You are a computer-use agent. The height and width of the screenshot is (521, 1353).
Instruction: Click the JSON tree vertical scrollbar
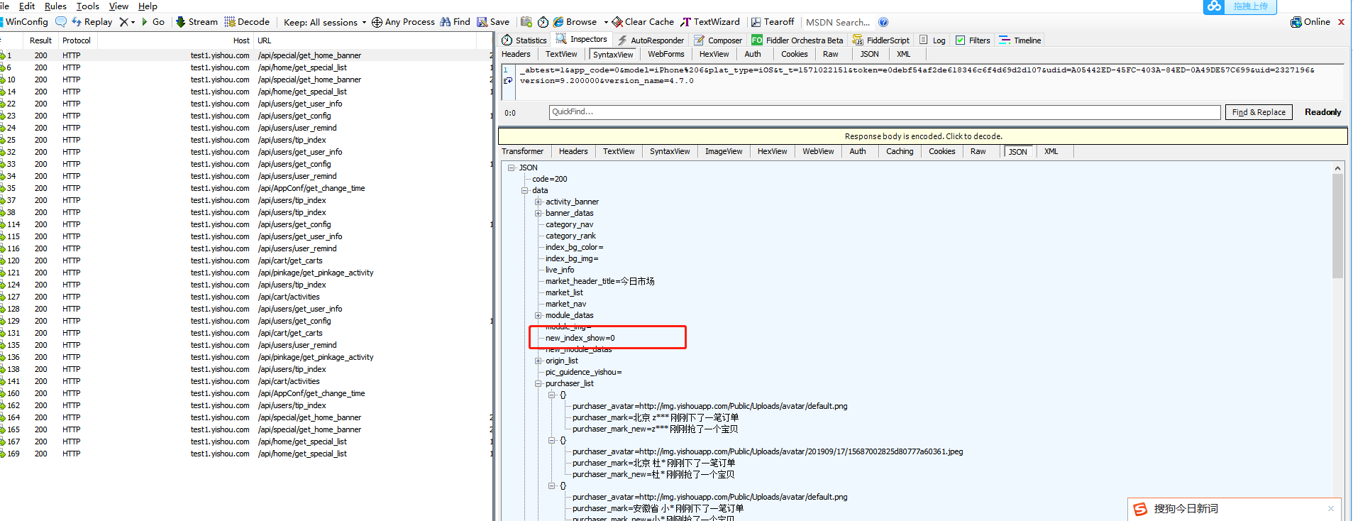(1337, 226)
